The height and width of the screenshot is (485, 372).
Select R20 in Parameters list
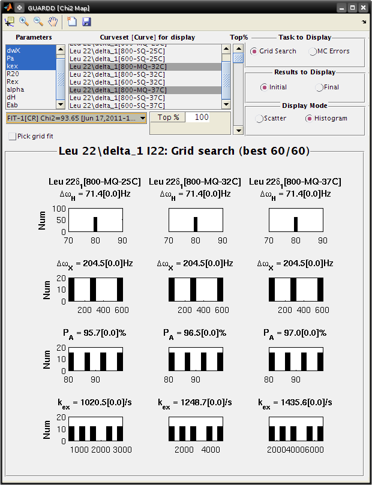[x=31, y=74]
